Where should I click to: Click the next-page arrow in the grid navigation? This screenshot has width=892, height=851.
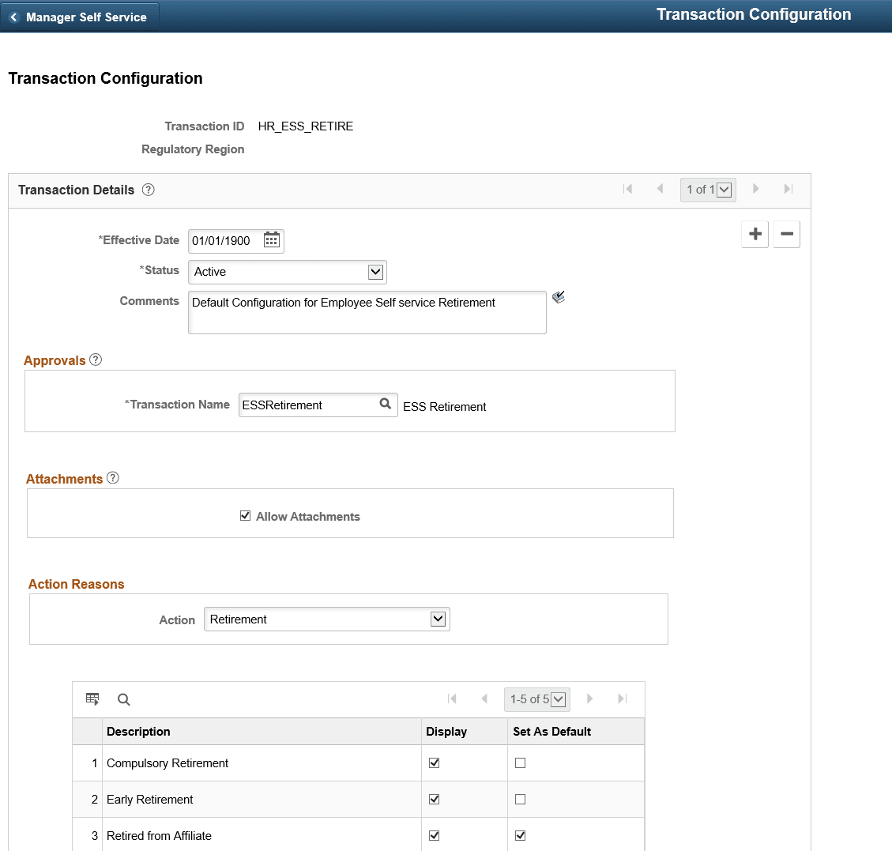pyautogui.click(x=590, y=698)
